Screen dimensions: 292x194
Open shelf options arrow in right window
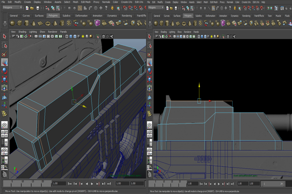[x=150, y=26]
